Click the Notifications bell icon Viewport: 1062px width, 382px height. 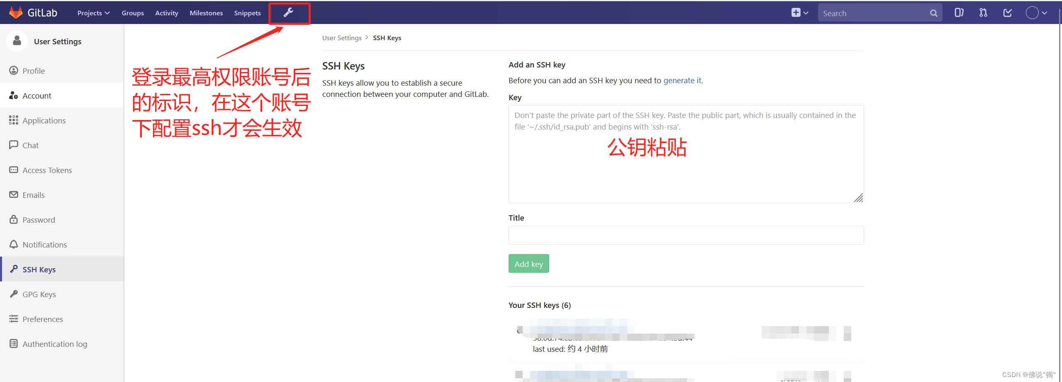pyautogui.click(x=14, y=244)
